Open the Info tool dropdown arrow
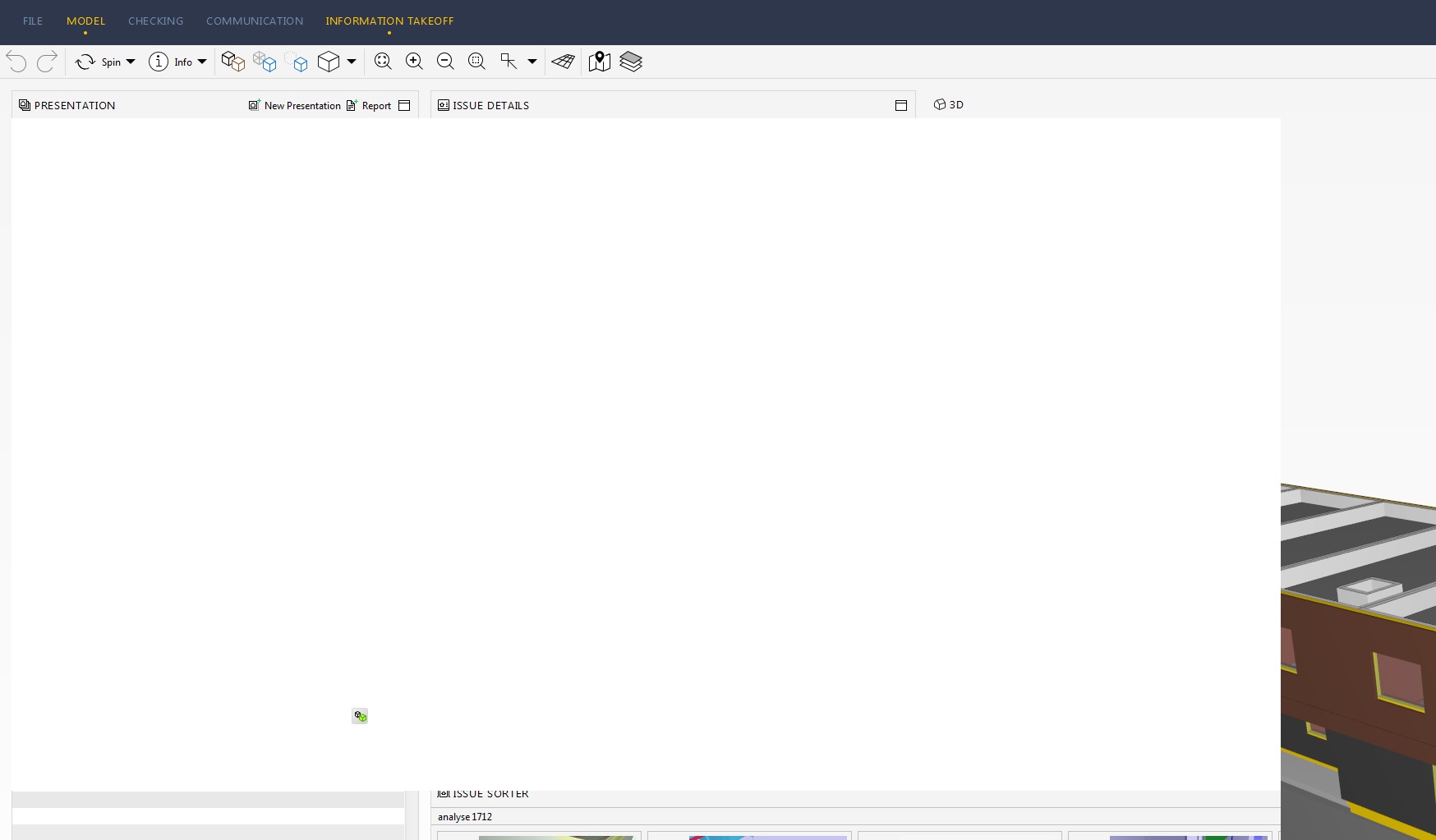The image size is (1436, 840). 202,62
